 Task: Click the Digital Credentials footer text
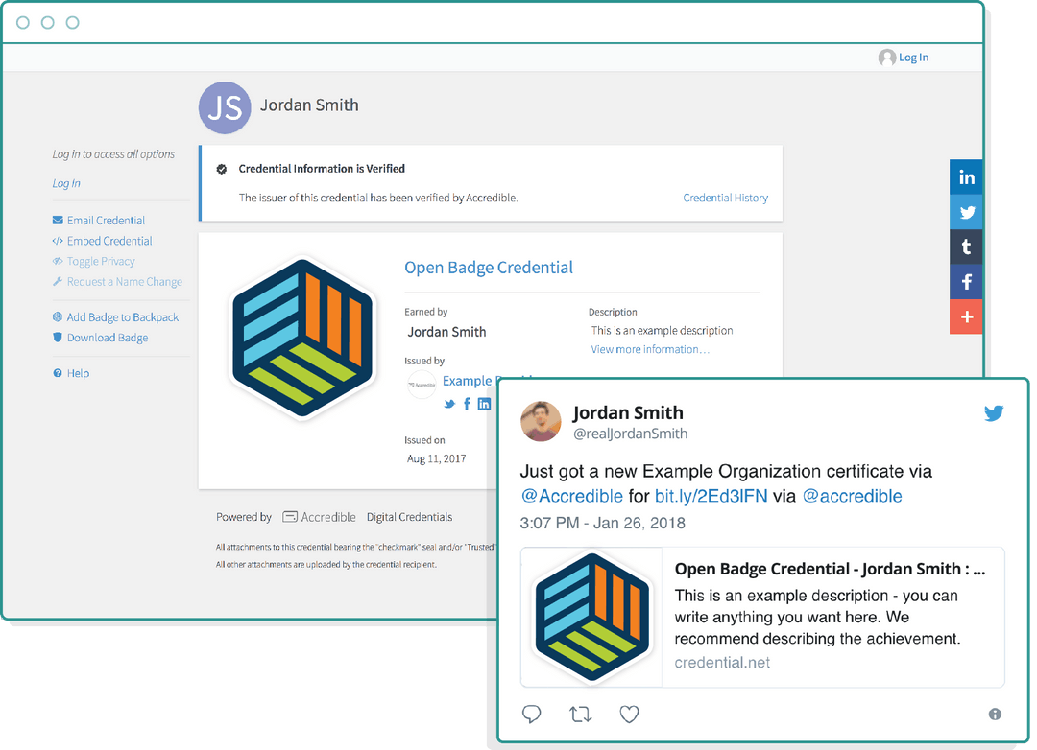pos(409,517)
